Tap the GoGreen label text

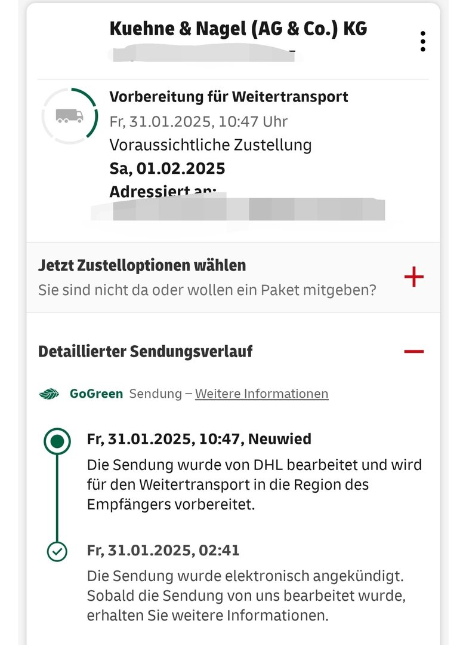tap(96, 394)
